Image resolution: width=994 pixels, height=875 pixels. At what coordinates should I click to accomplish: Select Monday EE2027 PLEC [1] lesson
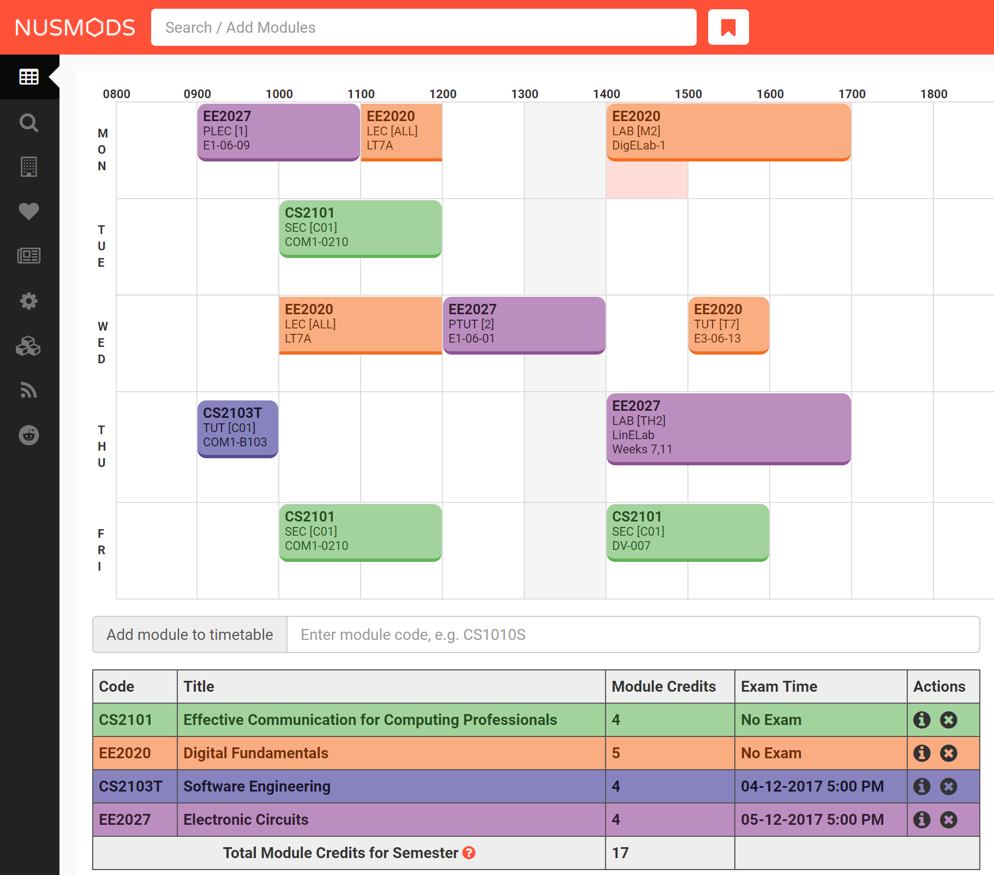(x=278, y=132)
